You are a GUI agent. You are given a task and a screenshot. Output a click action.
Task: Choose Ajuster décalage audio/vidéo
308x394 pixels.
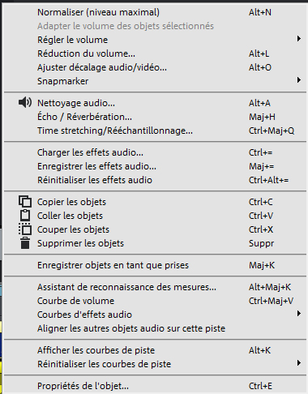point(156,67)
